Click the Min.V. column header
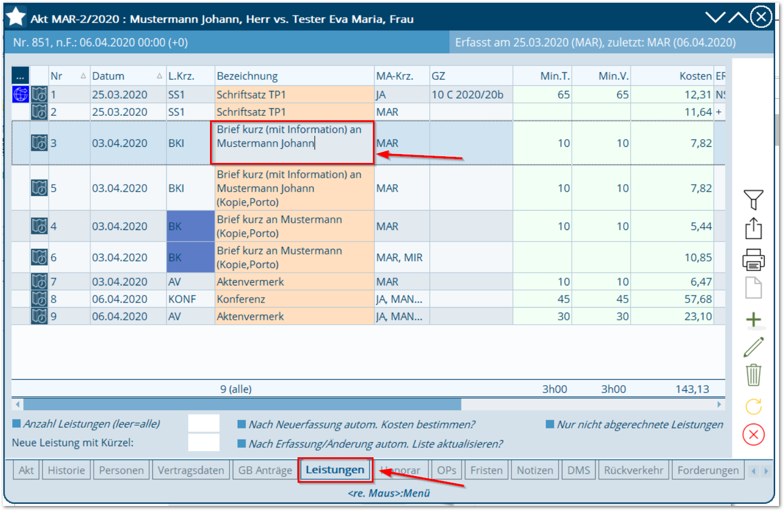Image resolution: width=784 pixels, height=511 pixels. [x=601, y=76]
